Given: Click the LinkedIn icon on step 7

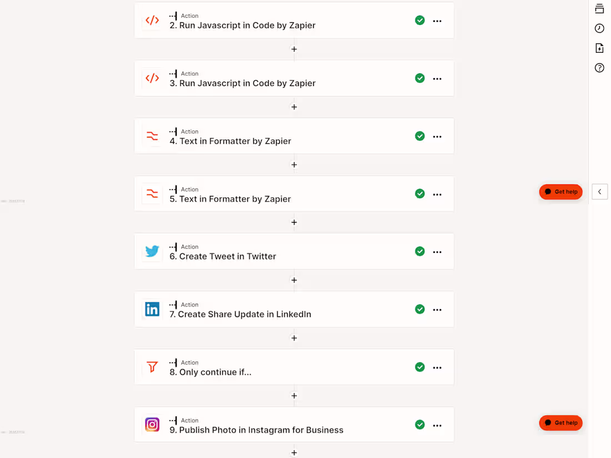Looking at the screenshot, I should click(x=152, y=309).
